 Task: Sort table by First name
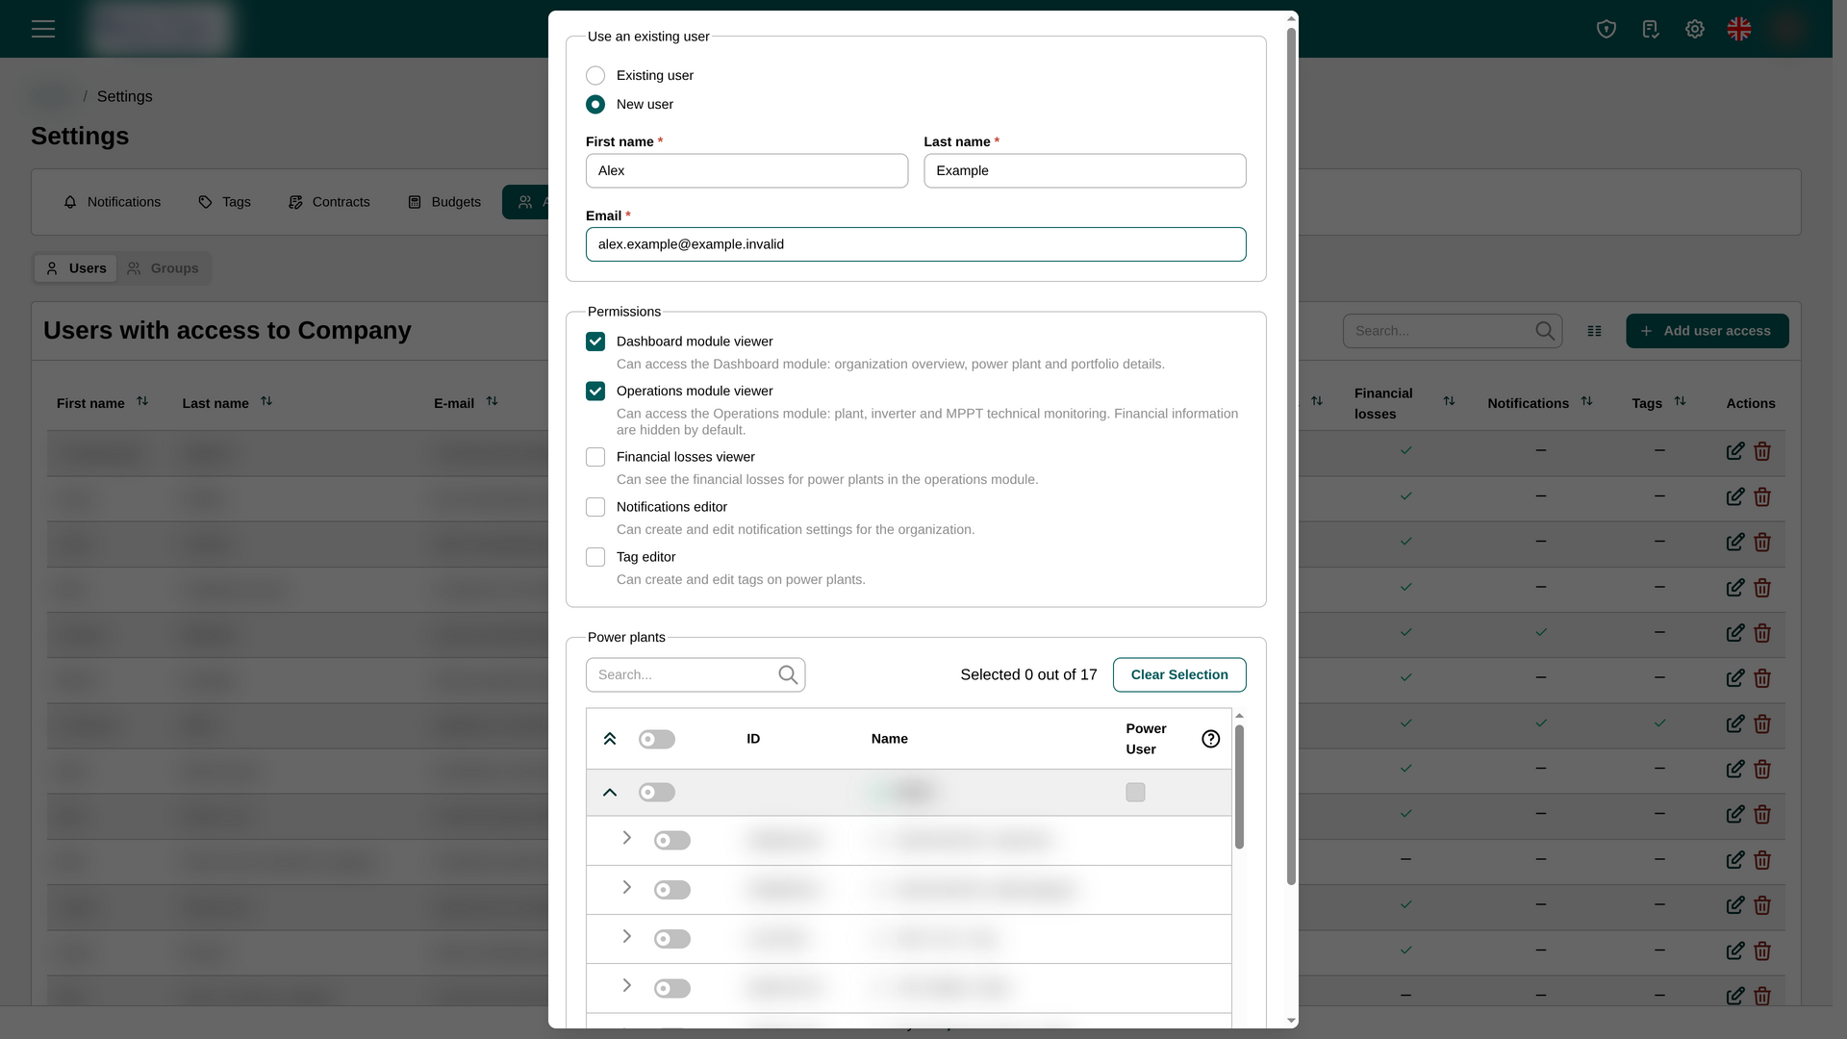pyautogui.click(x=142, y=401)
